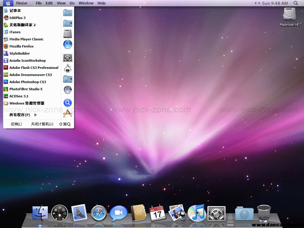Open System Preferences gear in dock
The height and width of the screenshot is (228, 304).
(216, 213)
